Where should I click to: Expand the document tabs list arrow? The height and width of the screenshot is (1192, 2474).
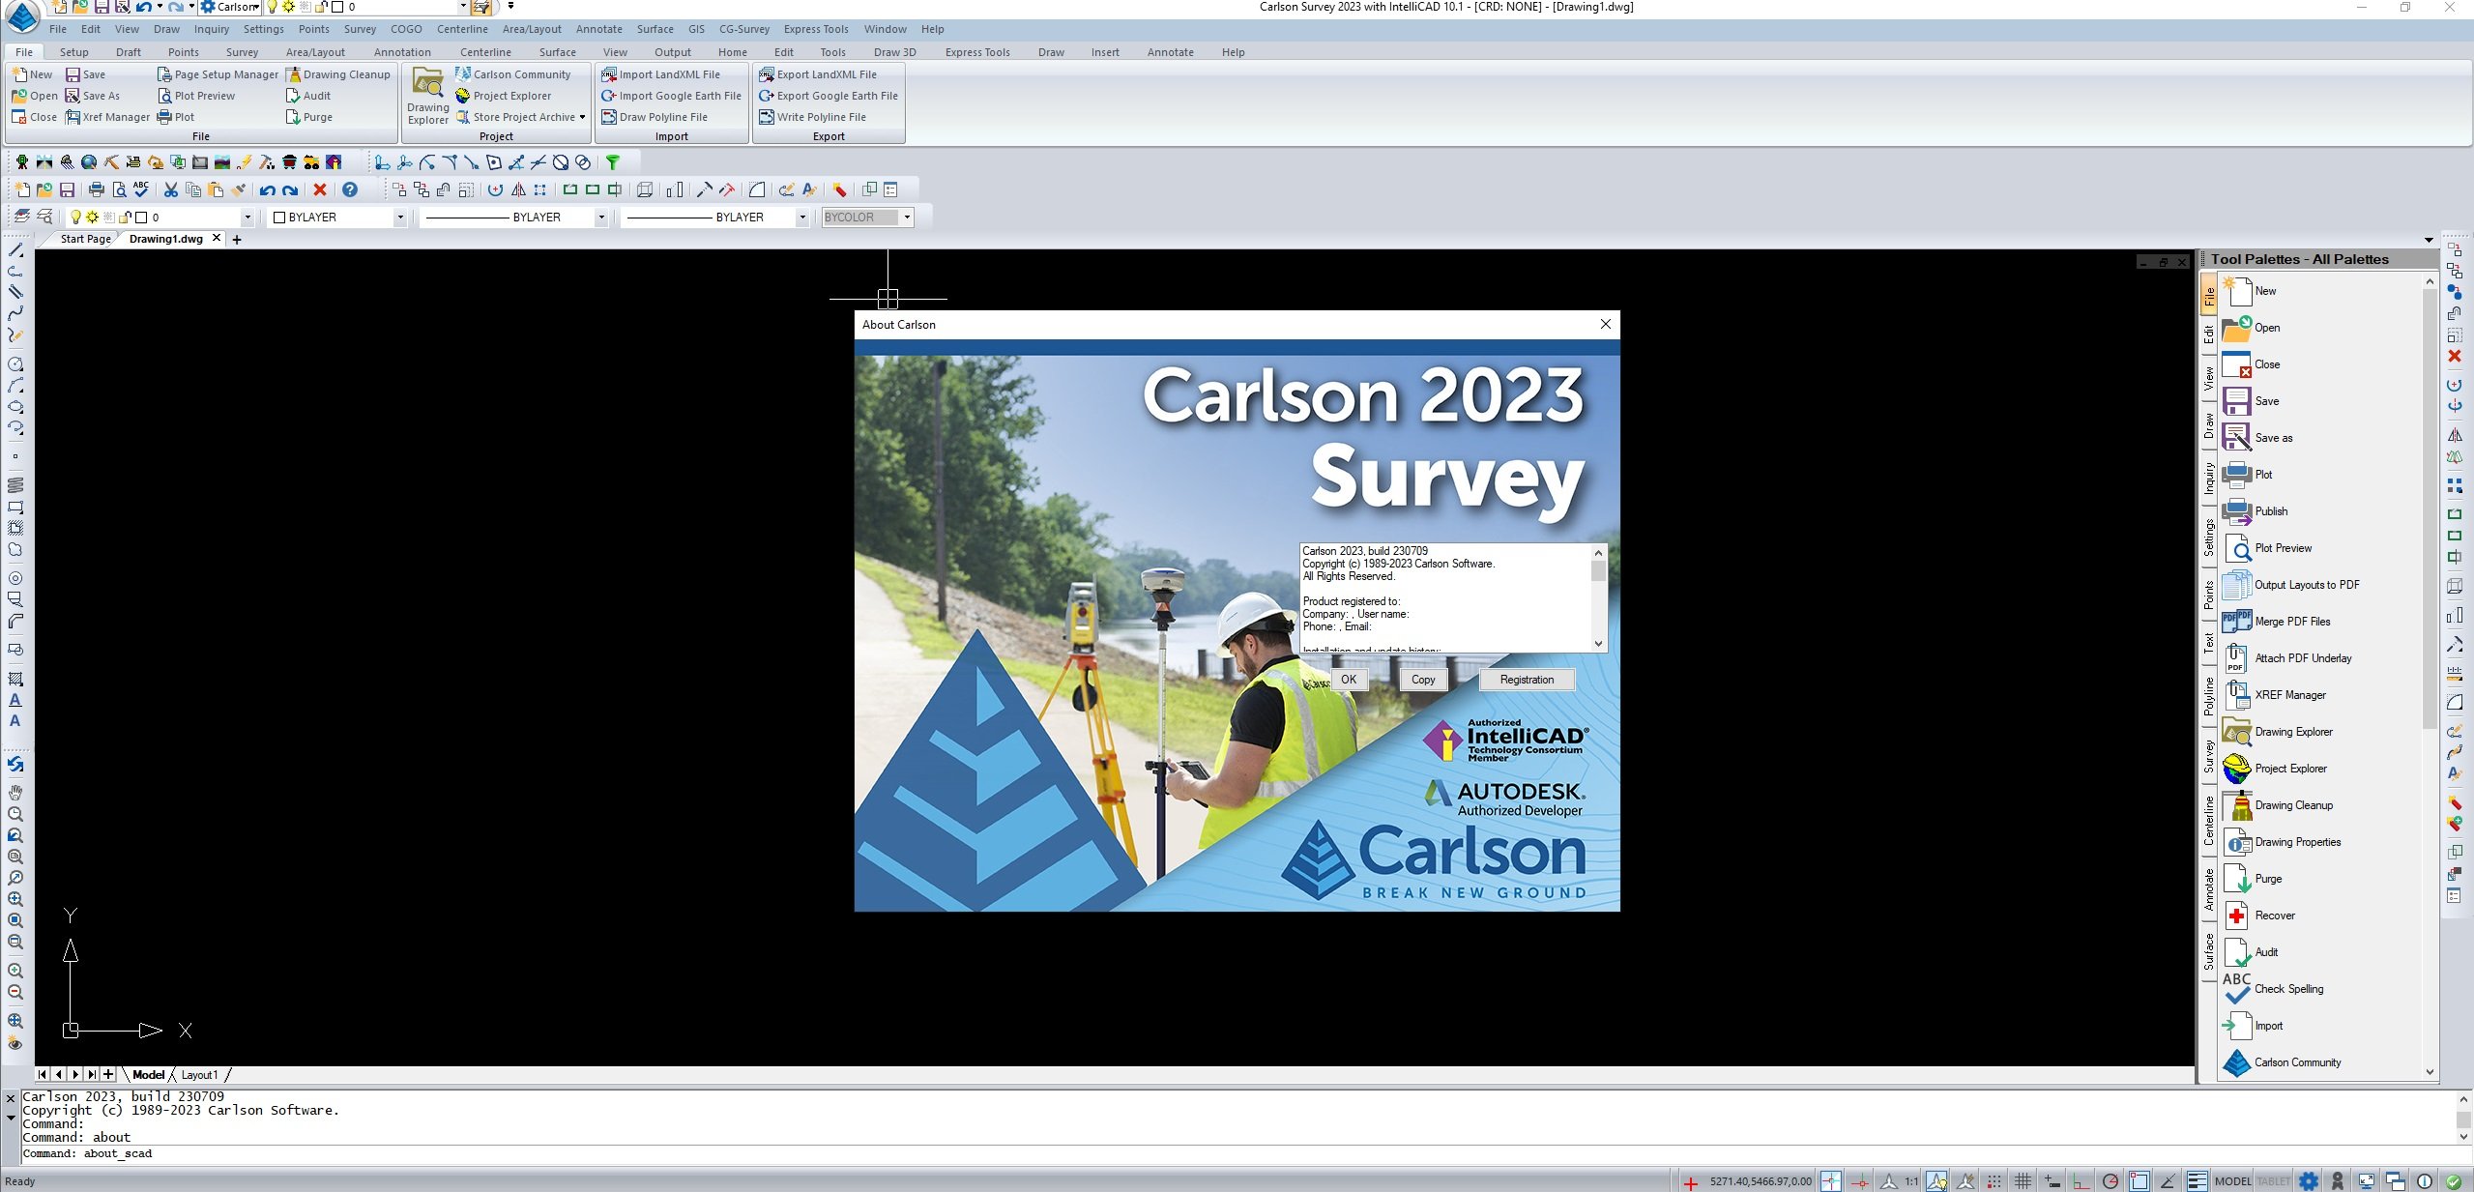[x=2428, y=240]
